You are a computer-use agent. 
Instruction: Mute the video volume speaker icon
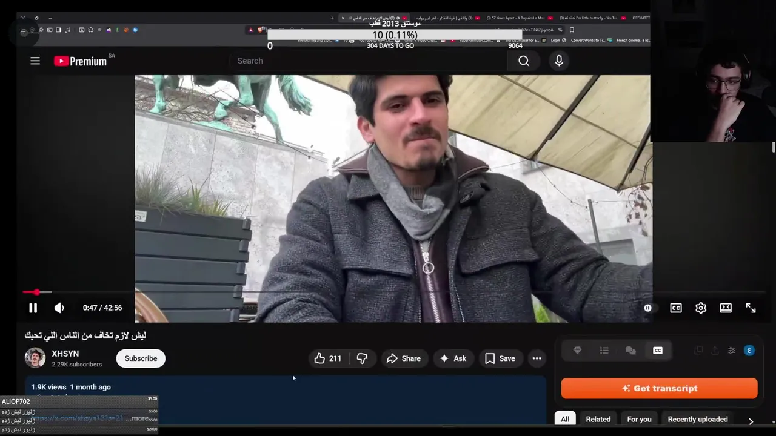[x=59, y=308]
